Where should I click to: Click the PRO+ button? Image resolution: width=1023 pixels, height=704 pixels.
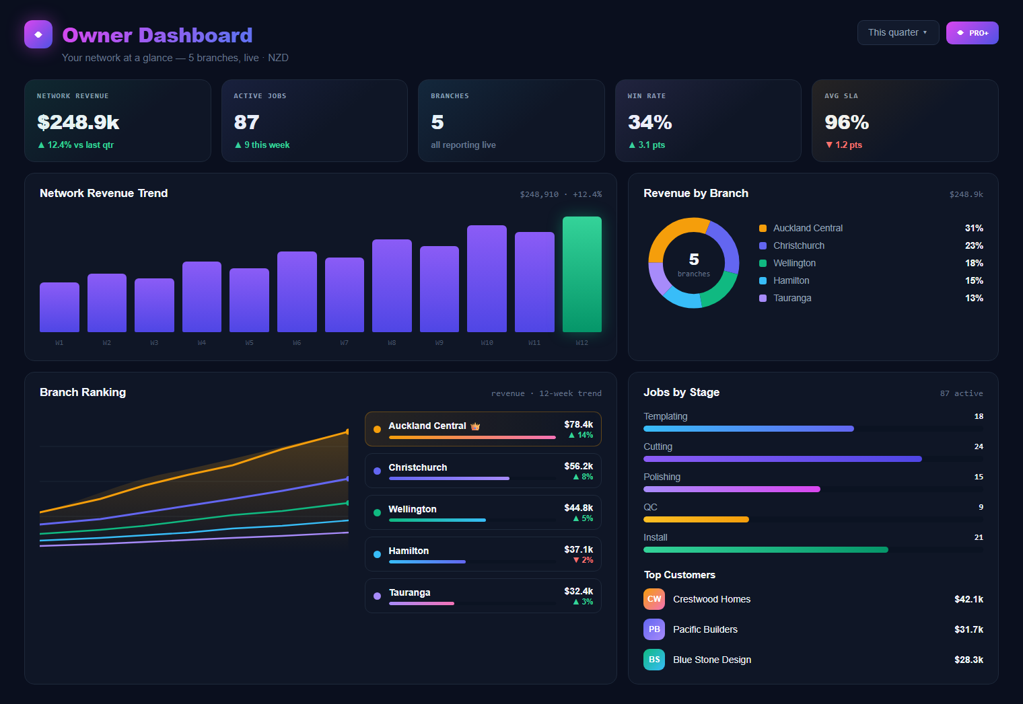(x=972, y=32)
